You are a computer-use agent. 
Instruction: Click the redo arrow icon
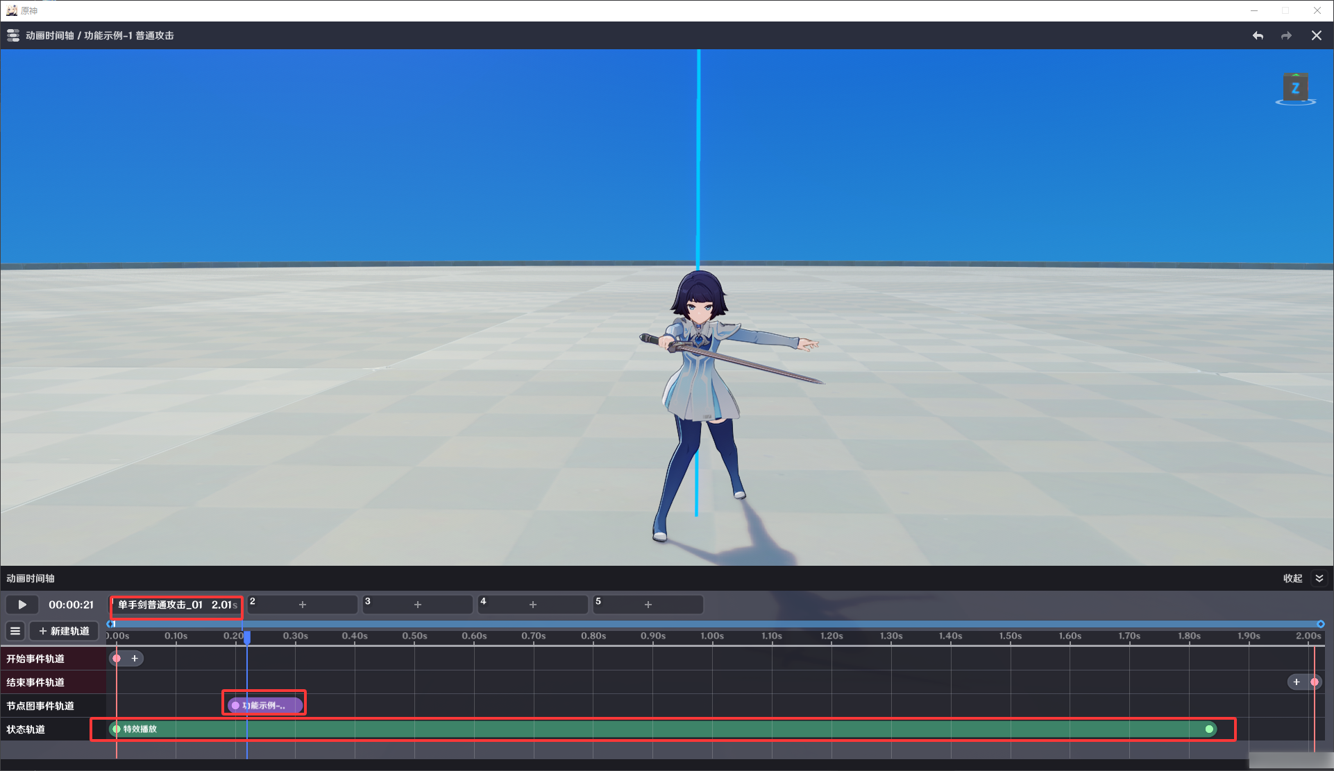click(1286, 35)
